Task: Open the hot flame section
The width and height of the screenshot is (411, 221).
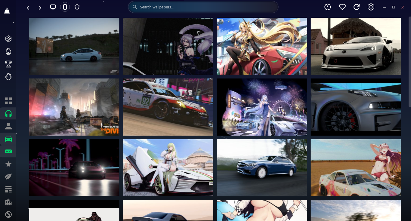Action: click(x=8, y=51)
